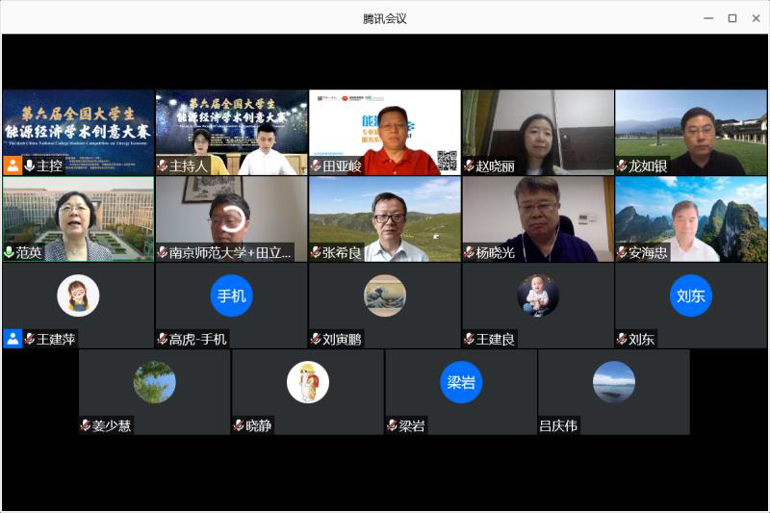The height and width of the screenshot is (513, 770).
Task: Click the muted mic icon beside 杨晓光
Action: tap(469, 253)
